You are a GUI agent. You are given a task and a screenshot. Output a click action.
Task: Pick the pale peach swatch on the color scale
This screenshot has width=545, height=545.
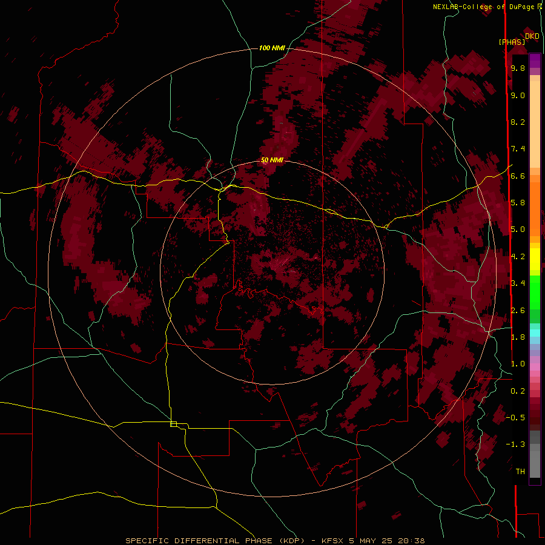[535, 124]
